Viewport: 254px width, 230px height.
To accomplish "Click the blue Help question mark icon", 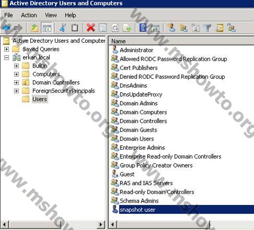I will pos(142,28).
